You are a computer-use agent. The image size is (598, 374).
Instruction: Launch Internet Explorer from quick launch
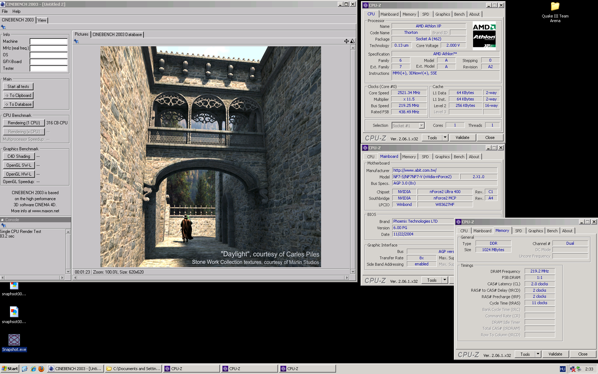33,369
